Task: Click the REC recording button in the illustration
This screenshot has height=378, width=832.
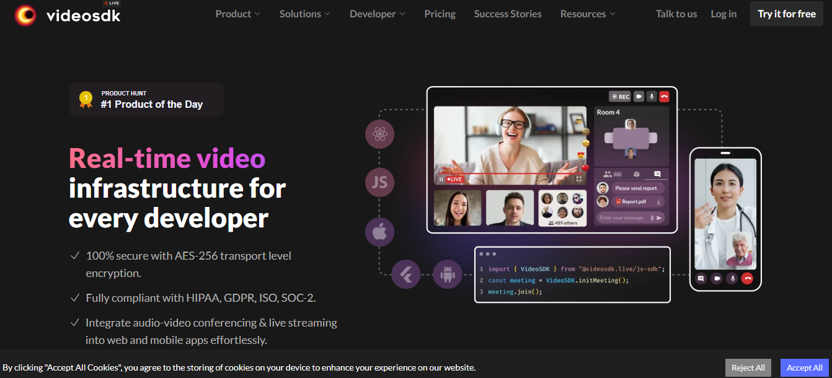Action: coord(620,97)
